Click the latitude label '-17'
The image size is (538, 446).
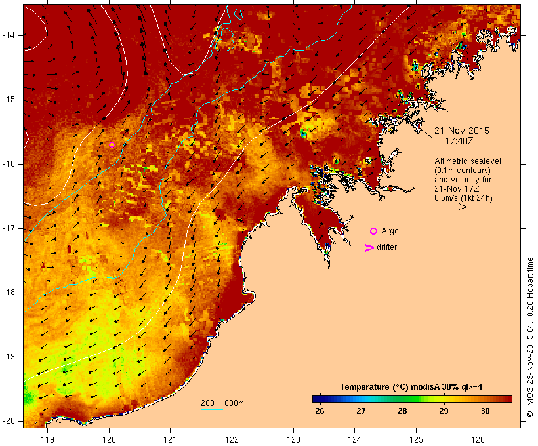click(x=9, y=228)
